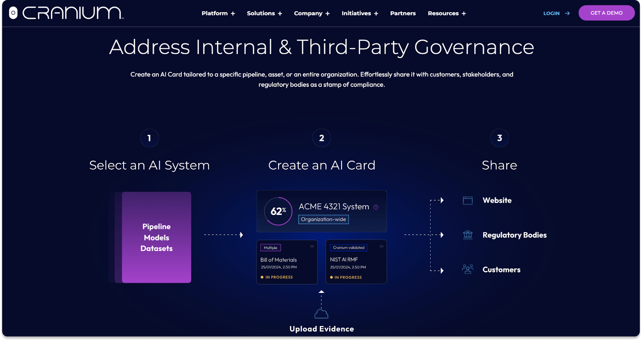Click the drag handle on Bill of Materials card
The image size is (642, 341).
312,246
